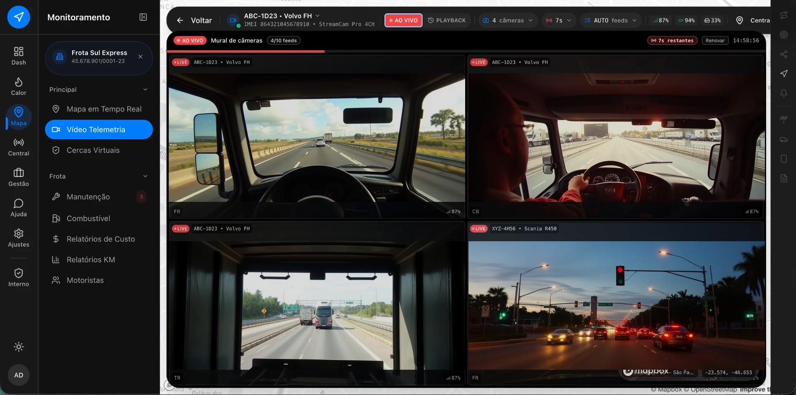Click the vehicle car icon in right rail

tap(784, 139)
